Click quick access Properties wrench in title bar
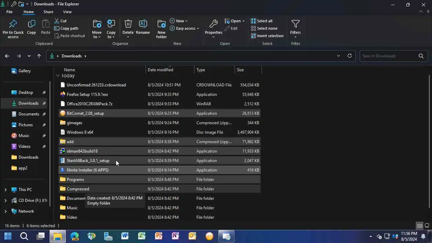Image resolution: width=432 pixels, height=243 pixels. tap(13, 4)
